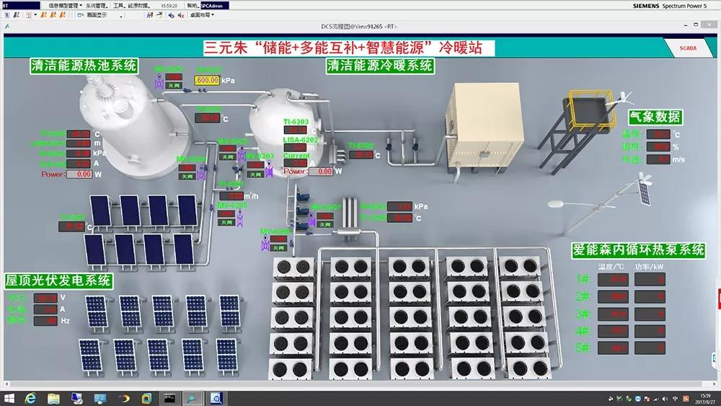Open the command prompt in taskbar
This screenshot has height=406, width=721.
pos(171,397)
